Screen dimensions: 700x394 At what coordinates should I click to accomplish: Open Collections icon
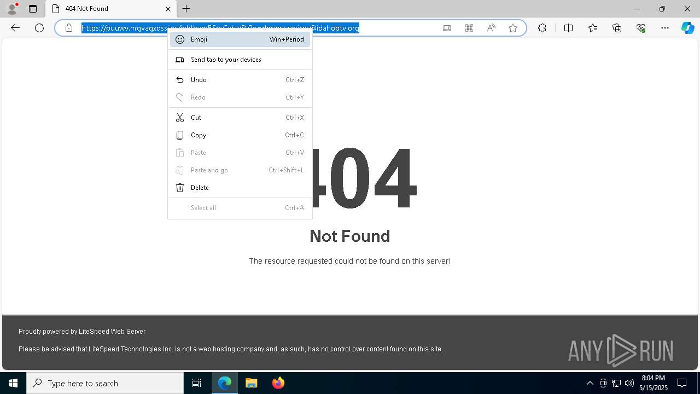click(x=617, y=28)
